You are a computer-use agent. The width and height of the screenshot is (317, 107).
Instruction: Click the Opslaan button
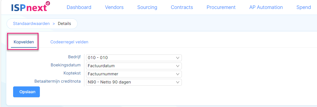(26, 92)
